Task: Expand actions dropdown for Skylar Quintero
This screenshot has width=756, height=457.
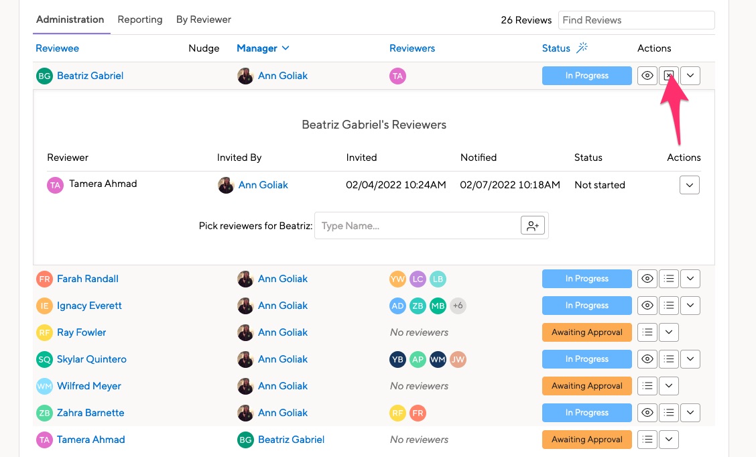Action: click(690, 359)
